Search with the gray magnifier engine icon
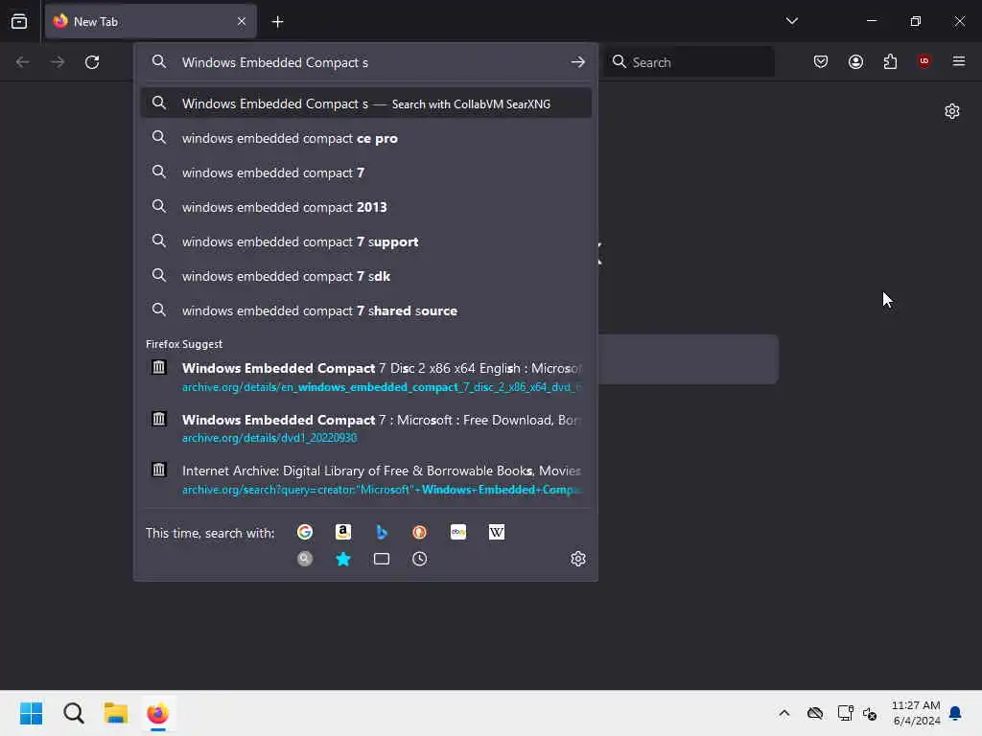Image resolution: width=982 pixels, height=736 pixels. point(305,559)
